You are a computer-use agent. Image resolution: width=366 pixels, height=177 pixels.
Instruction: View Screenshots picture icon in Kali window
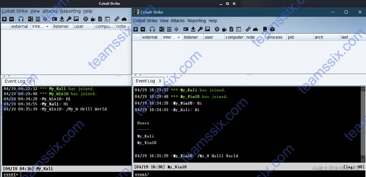[x=76, y=19]
